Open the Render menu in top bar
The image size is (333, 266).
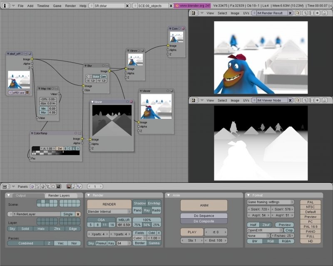click(x=70, y=6)
